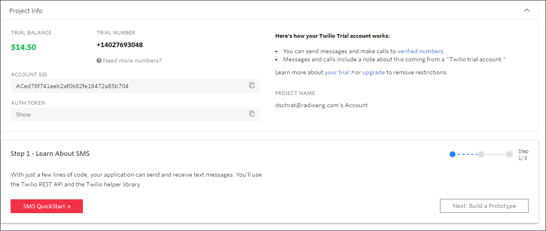Click the help icon beside Need more numbers
The width and height of the screenshot is (546, 231).
[x=99, y=60]
